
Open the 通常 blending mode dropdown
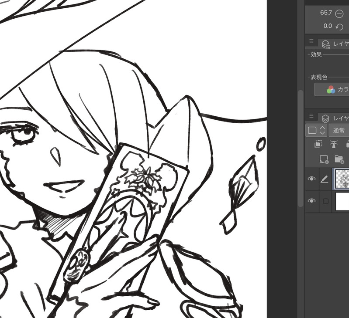click(x=339, y=130)
